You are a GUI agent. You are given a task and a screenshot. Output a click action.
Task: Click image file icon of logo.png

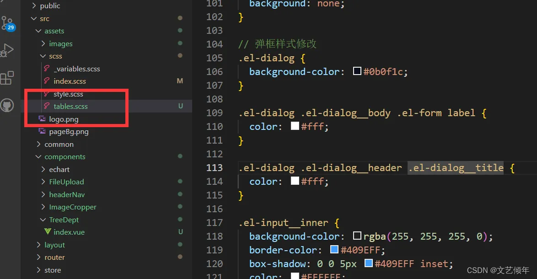42,119
